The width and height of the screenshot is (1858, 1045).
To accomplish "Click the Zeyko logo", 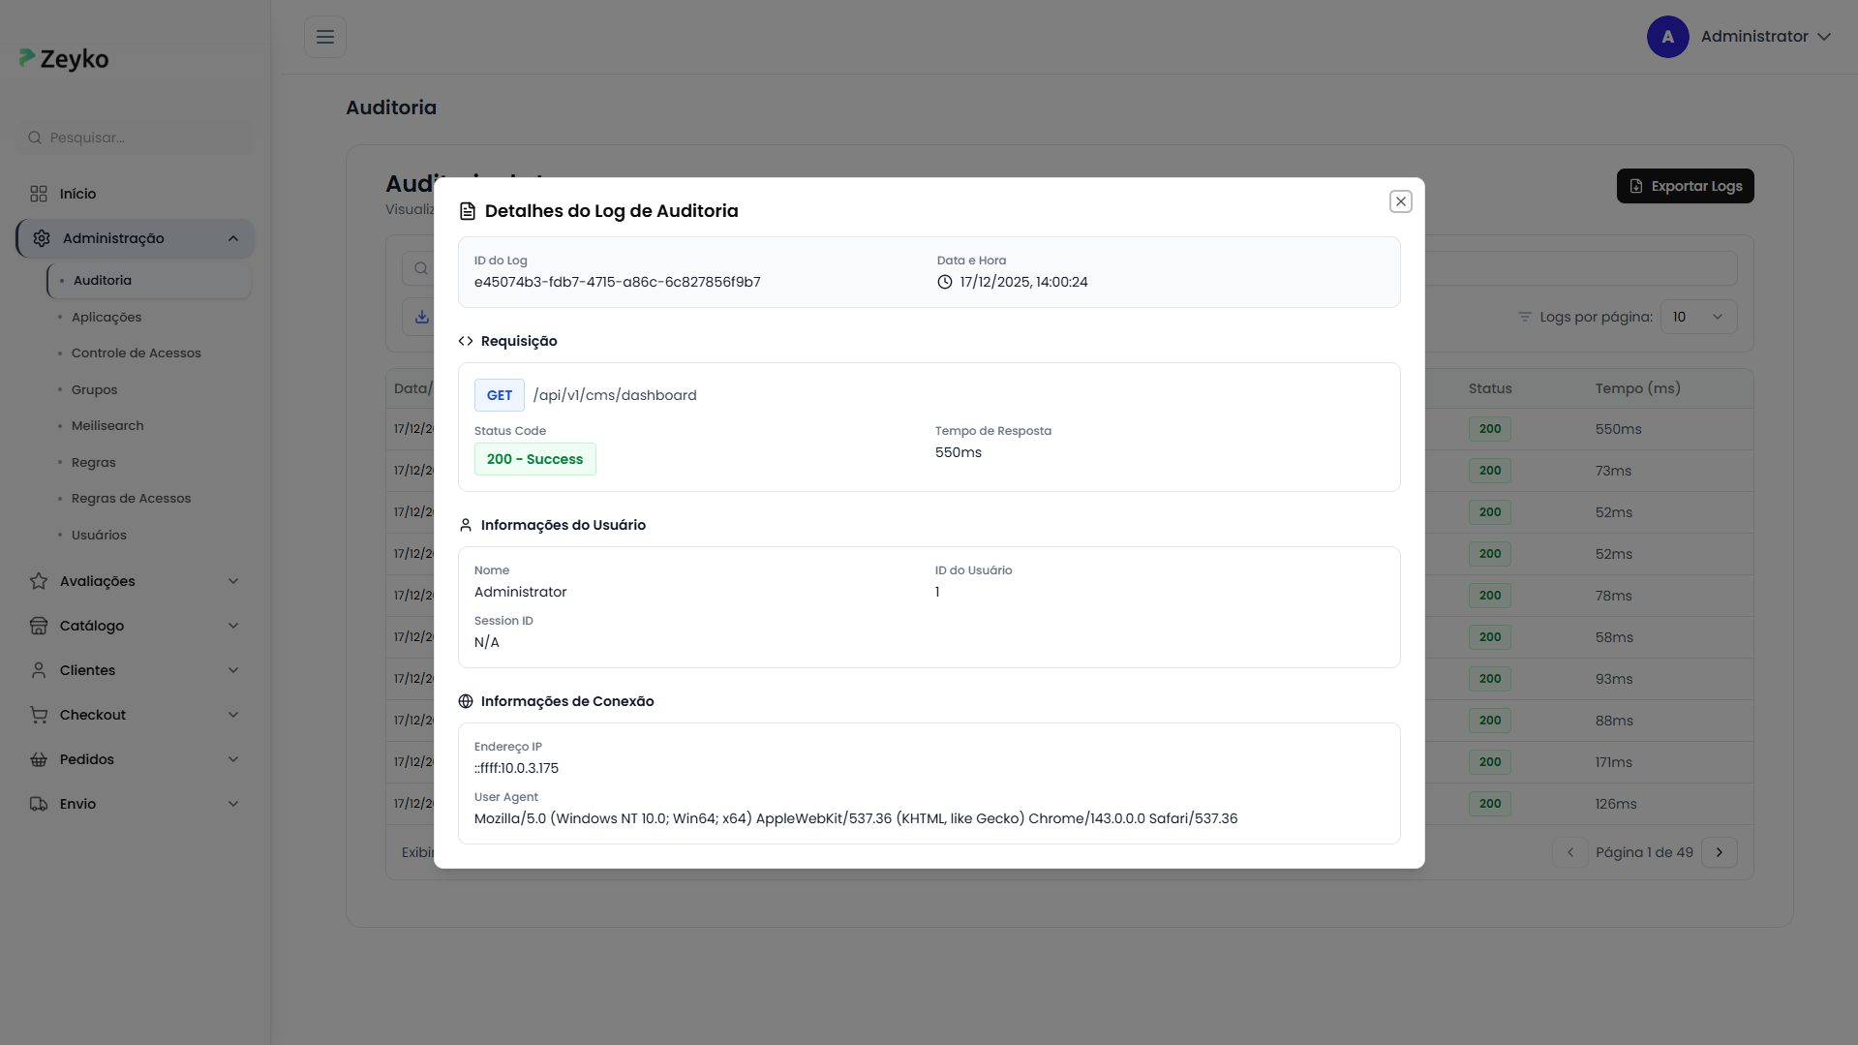I will coord(63,58).
